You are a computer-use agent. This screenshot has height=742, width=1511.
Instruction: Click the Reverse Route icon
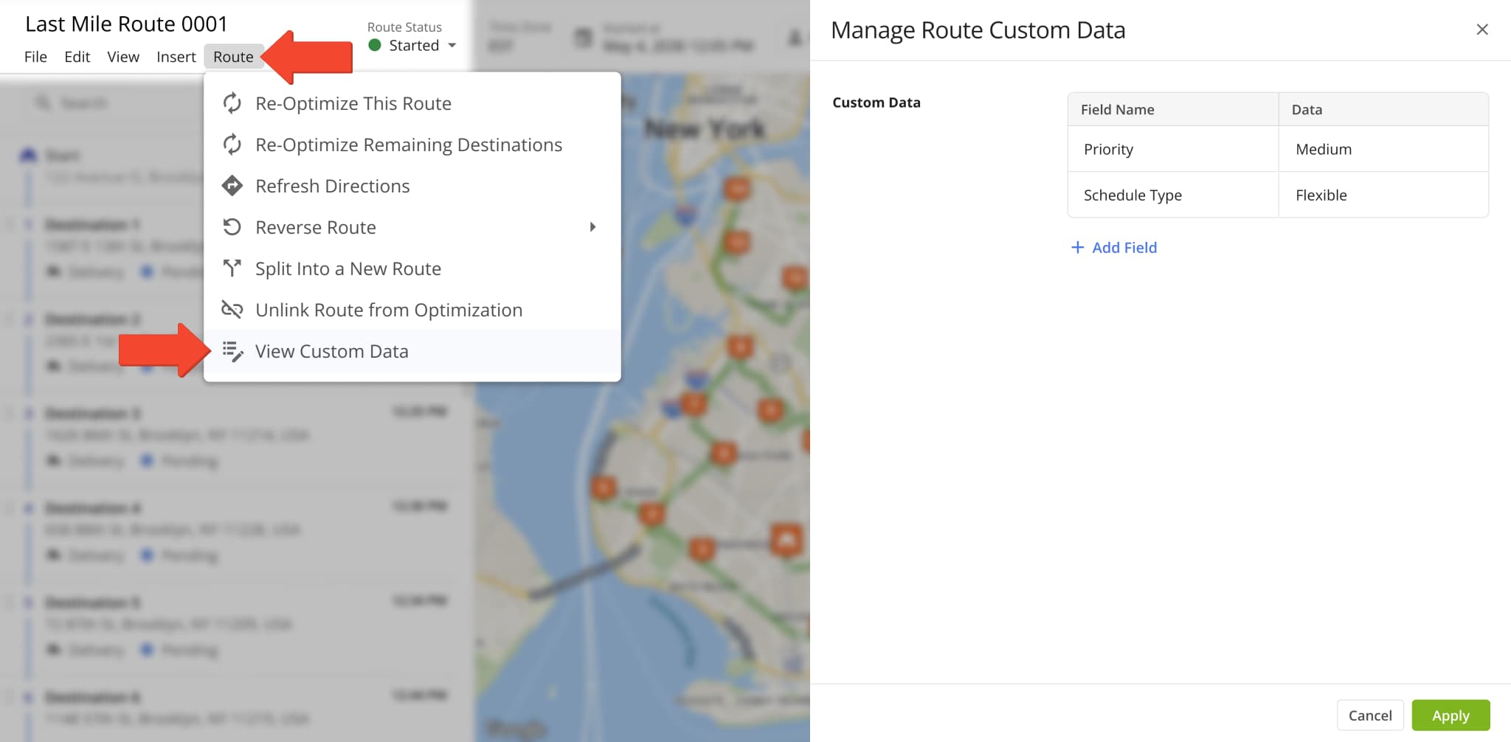pos(232,227)
